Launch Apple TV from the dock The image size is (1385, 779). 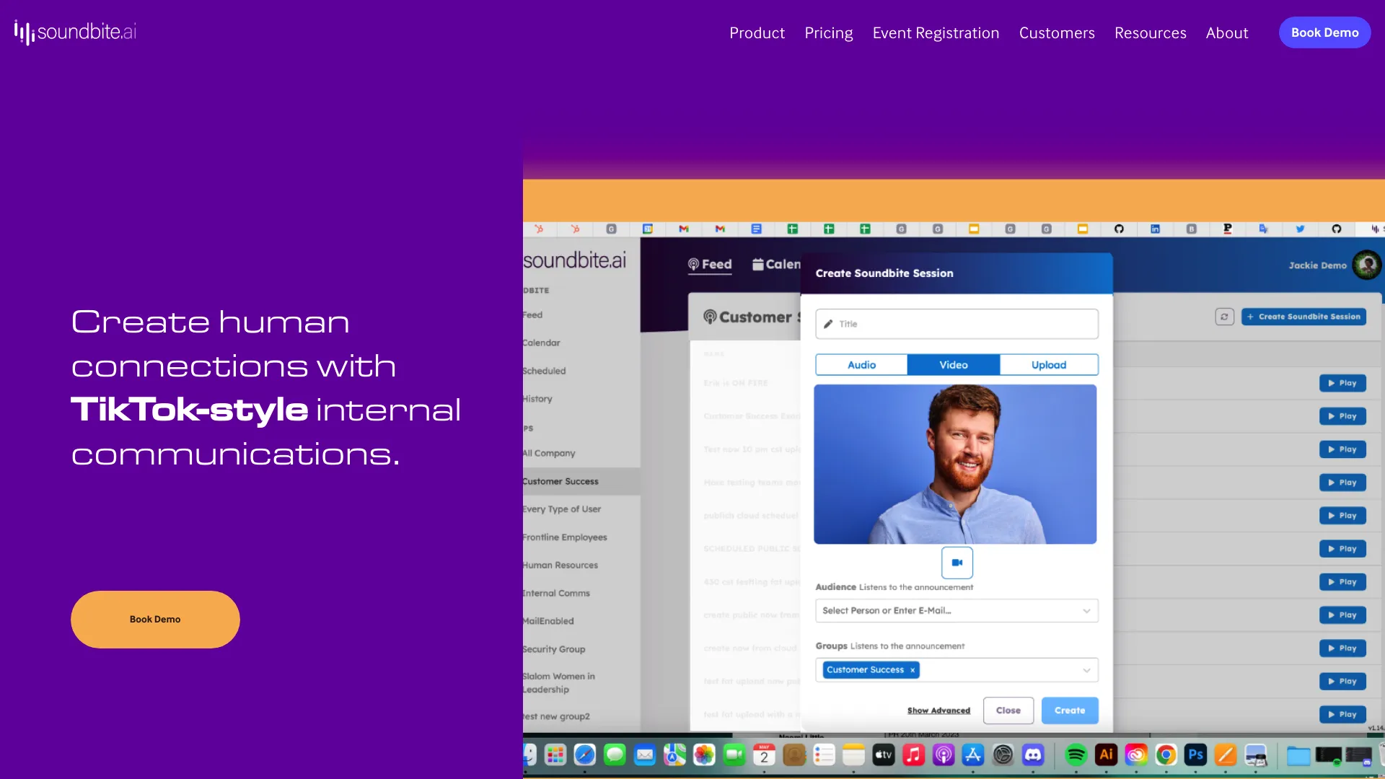(x=884, y=755)
